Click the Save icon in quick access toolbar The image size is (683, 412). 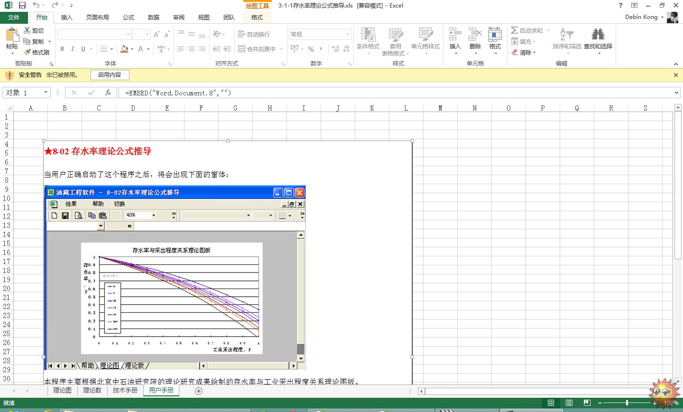coord(22,5)
